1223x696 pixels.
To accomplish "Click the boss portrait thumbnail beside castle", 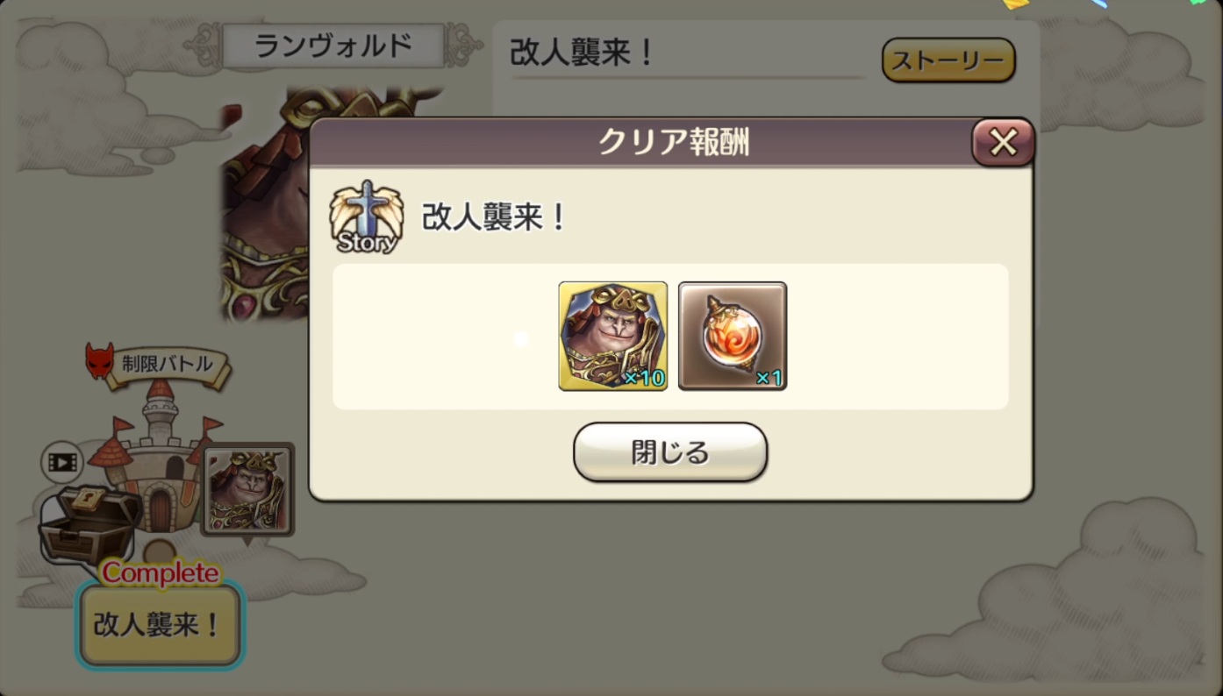I will click(247, 489).
